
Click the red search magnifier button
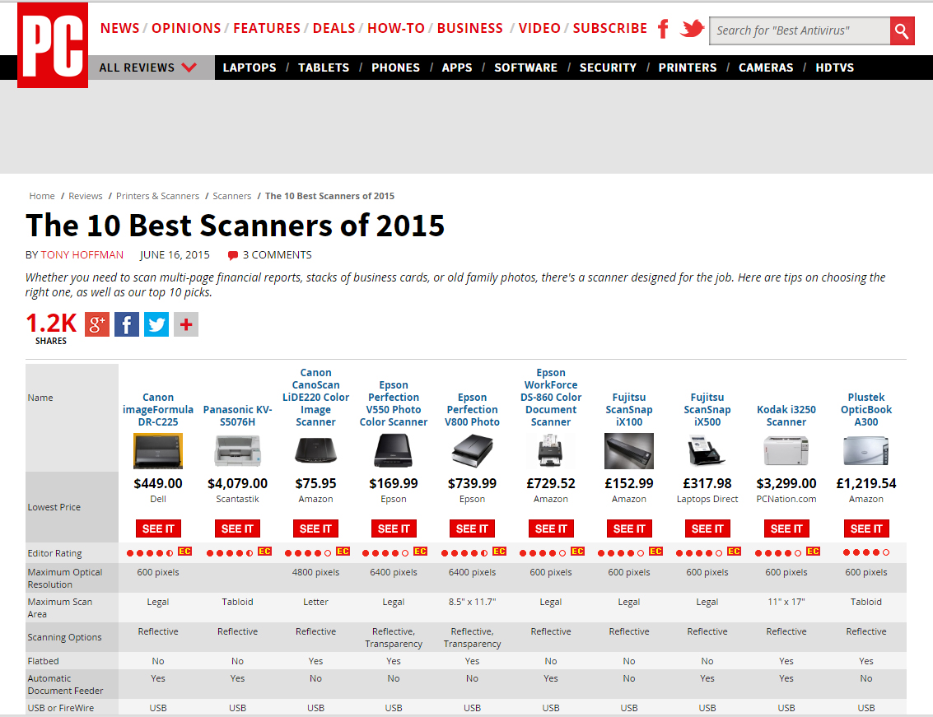click(x=902, y=31)
